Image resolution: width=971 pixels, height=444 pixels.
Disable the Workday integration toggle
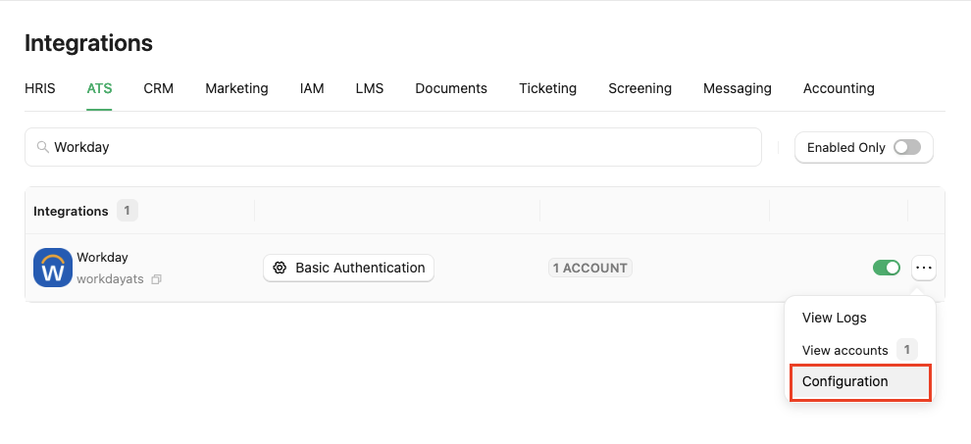click(x=887, y=268)
